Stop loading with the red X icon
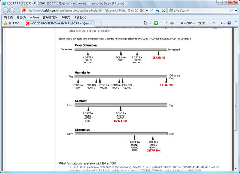This screenshot has width=240, height=173. 163,11
